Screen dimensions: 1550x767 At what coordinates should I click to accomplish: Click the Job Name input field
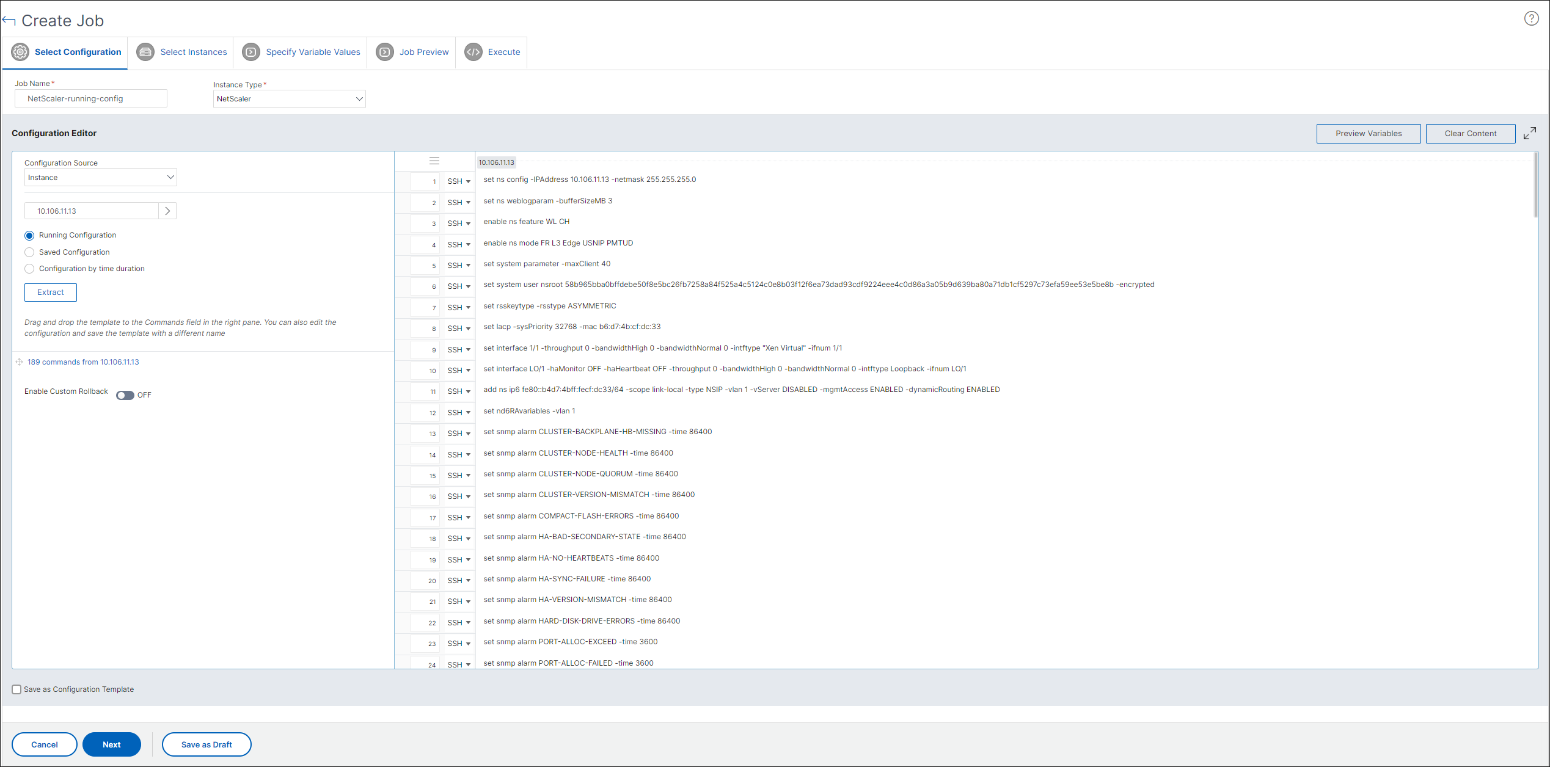coord(91,99)
